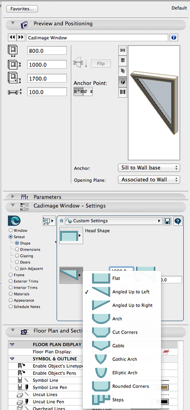Collapse the Preview and Positioning panel
Viewport: 190px width, 410px height.
coord(13,23)
